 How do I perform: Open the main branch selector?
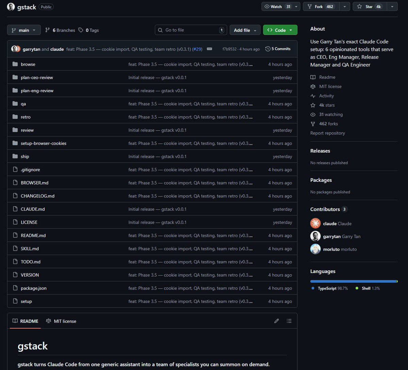(x=24, y=30)
